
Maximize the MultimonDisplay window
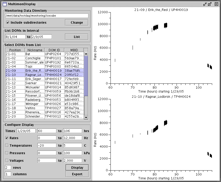[210, 4]
